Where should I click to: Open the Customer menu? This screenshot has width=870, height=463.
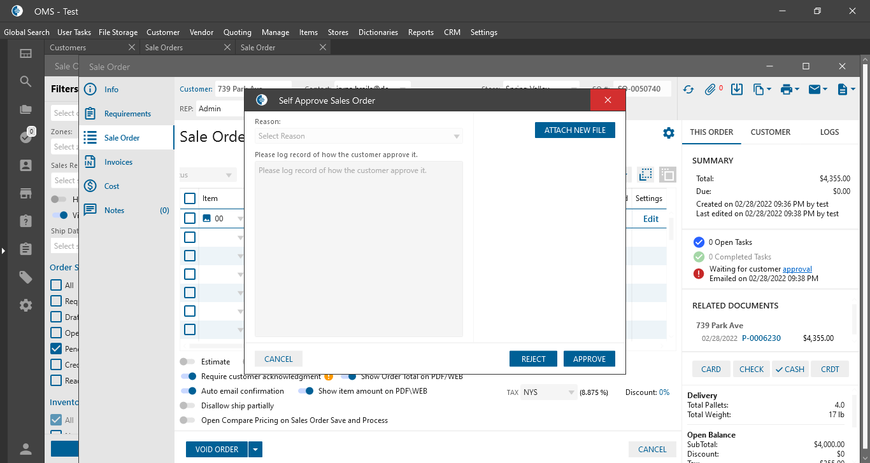(x=163, y=32)
